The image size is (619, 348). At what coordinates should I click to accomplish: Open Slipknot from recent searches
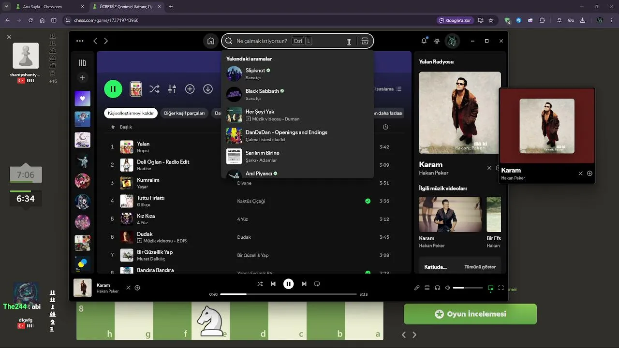tap(297, 73)
